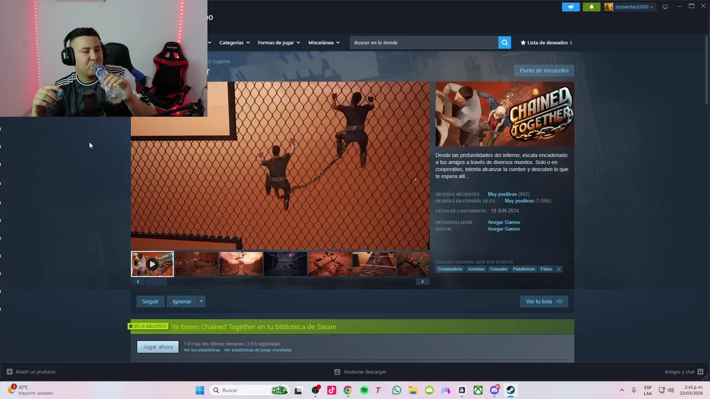Image resolution: width=710 pixels, height=399 pixels.
Task: Open the Categorías dropdown menu
Action: [234, 43]
